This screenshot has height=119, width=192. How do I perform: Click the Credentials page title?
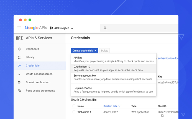coord(80,38)
